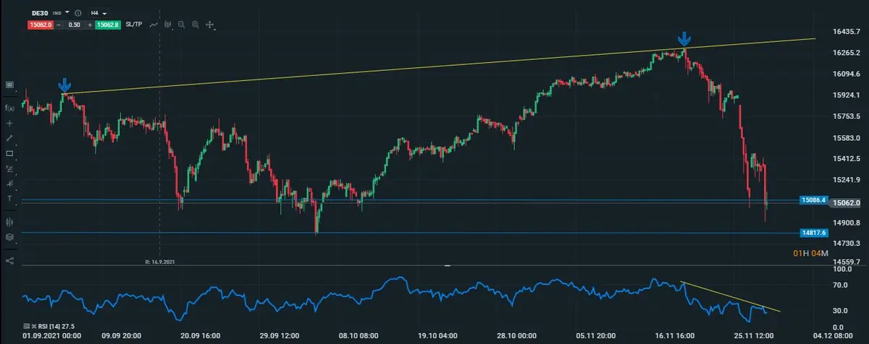Zoom out of the chart
The width and height of the screenshot is (869, 344).
coord(181,25)
